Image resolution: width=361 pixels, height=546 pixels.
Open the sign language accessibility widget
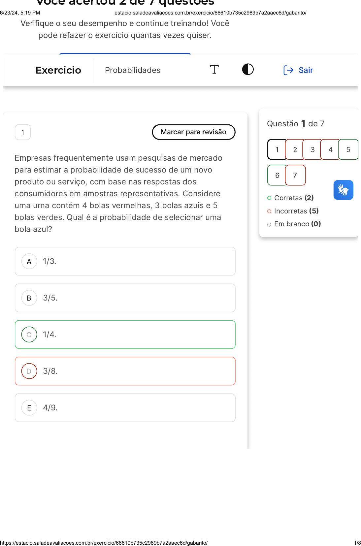(x=343, y=190)
